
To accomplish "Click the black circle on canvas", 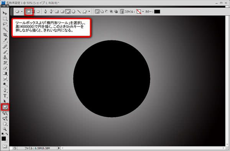I will (112, 79).
